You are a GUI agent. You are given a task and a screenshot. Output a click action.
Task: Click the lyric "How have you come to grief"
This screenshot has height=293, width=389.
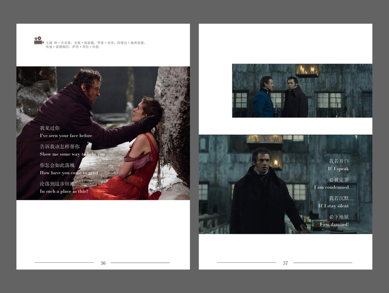pos(69,173)
